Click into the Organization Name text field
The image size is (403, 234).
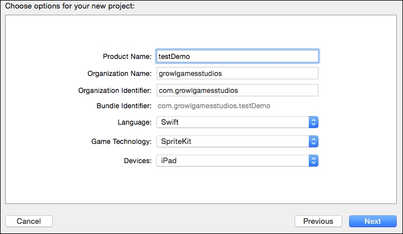[x=237, y=74]
